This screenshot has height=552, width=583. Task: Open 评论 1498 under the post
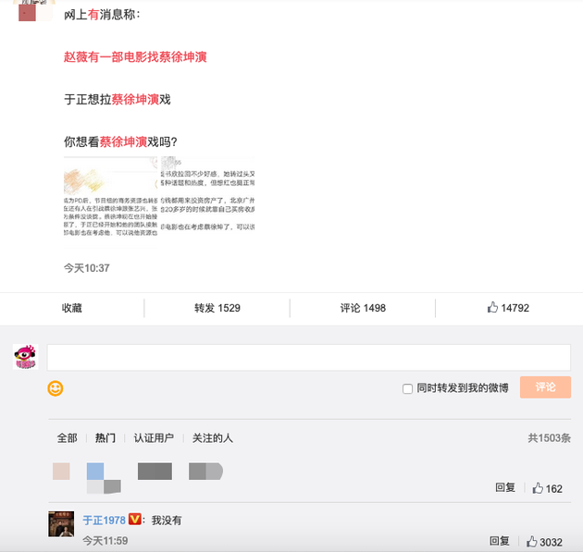(x=363, y=308)
